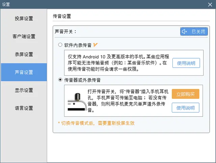The image size is (216, 163).
Task: Toggle the 已关闭 sound switch
Action: tap(194, 32)
